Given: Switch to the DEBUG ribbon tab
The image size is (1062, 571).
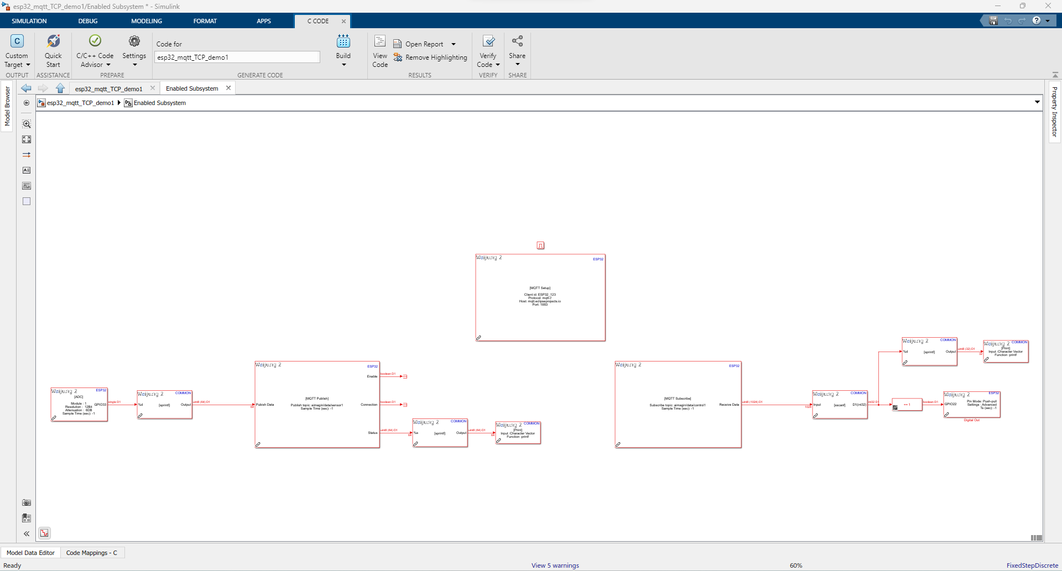Looking at the screenshot, I should pos(88,21).
